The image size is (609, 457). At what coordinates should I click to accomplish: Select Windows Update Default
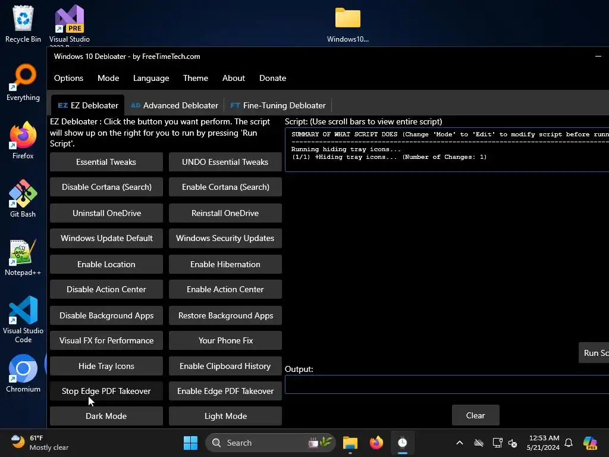coord(106,238)
